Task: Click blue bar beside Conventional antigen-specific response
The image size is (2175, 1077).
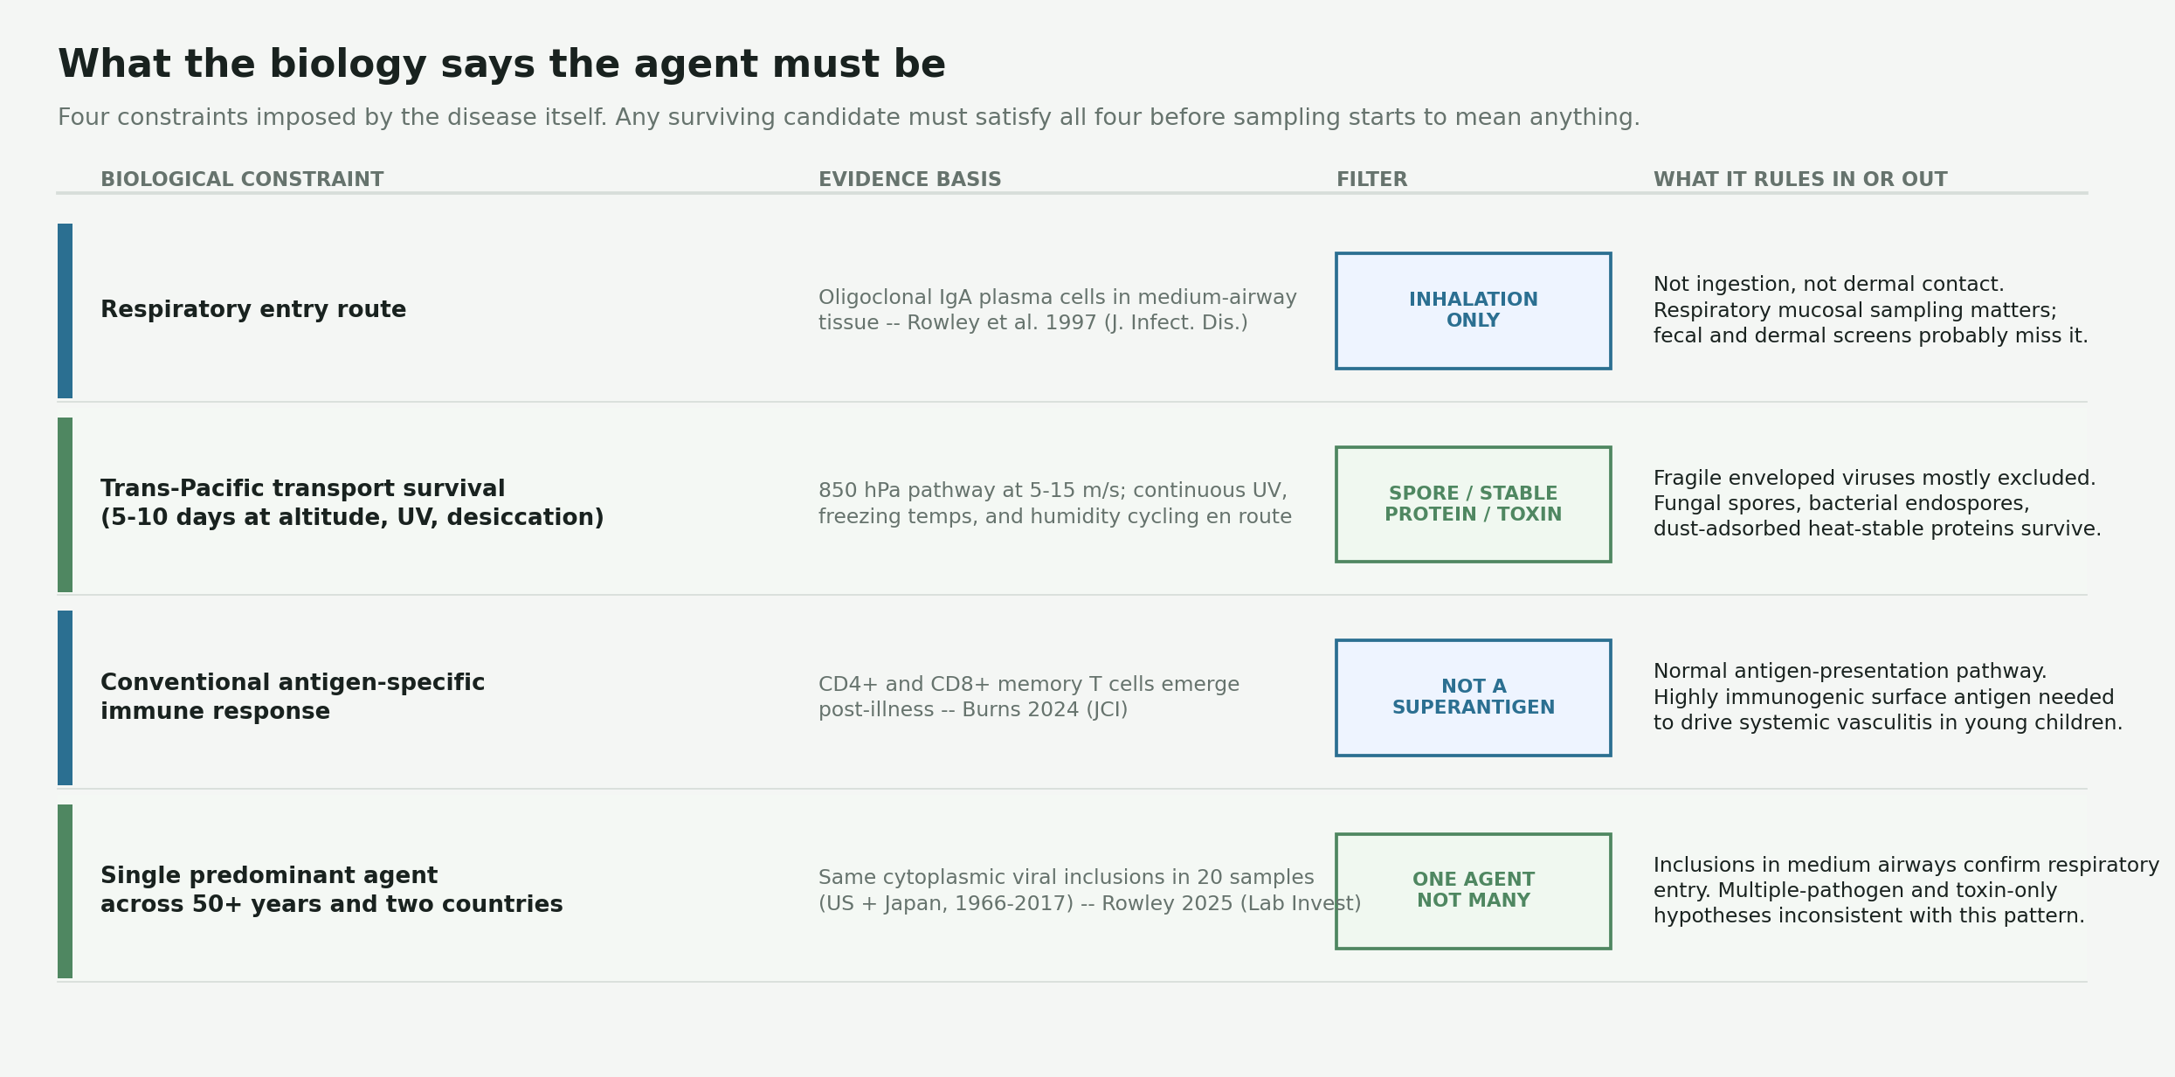Action: pos(65,698)
